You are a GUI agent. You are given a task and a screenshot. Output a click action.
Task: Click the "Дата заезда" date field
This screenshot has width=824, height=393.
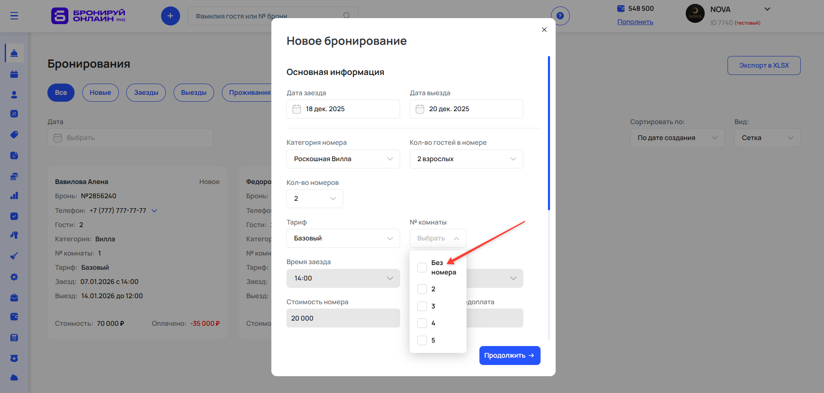343,109
